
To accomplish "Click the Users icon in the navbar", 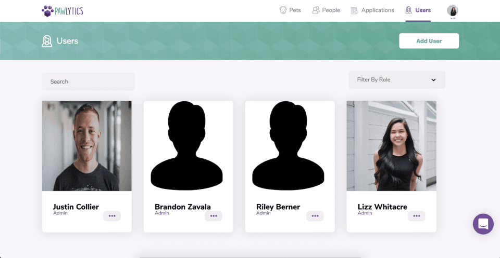I will click(x=408, y=10).
